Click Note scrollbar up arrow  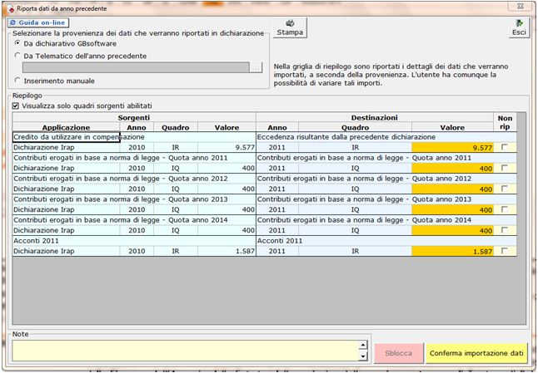pos(364,345)
